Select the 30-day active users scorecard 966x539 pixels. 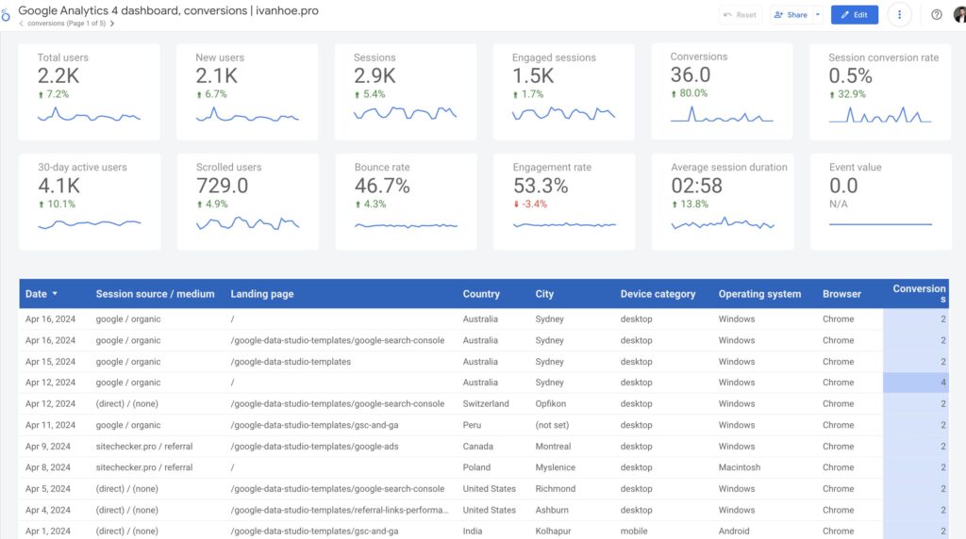click(x=90, y=202)
